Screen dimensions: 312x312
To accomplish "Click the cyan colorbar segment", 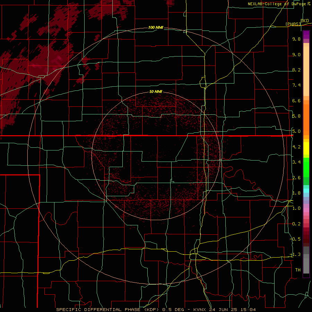I will (x=306, y=191).
